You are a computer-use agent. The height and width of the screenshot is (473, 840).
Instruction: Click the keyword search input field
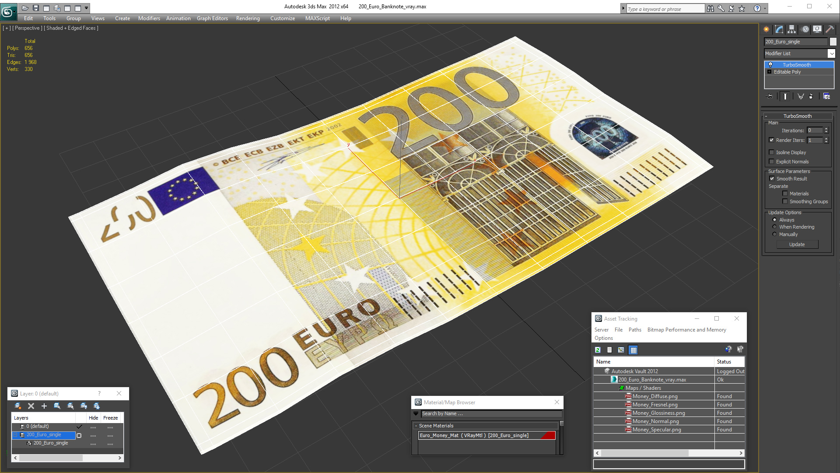point(665,9)
